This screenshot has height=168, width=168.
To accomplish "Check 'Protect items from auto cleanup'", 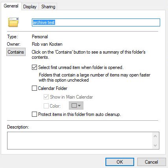I will click(x=34, y=114).
